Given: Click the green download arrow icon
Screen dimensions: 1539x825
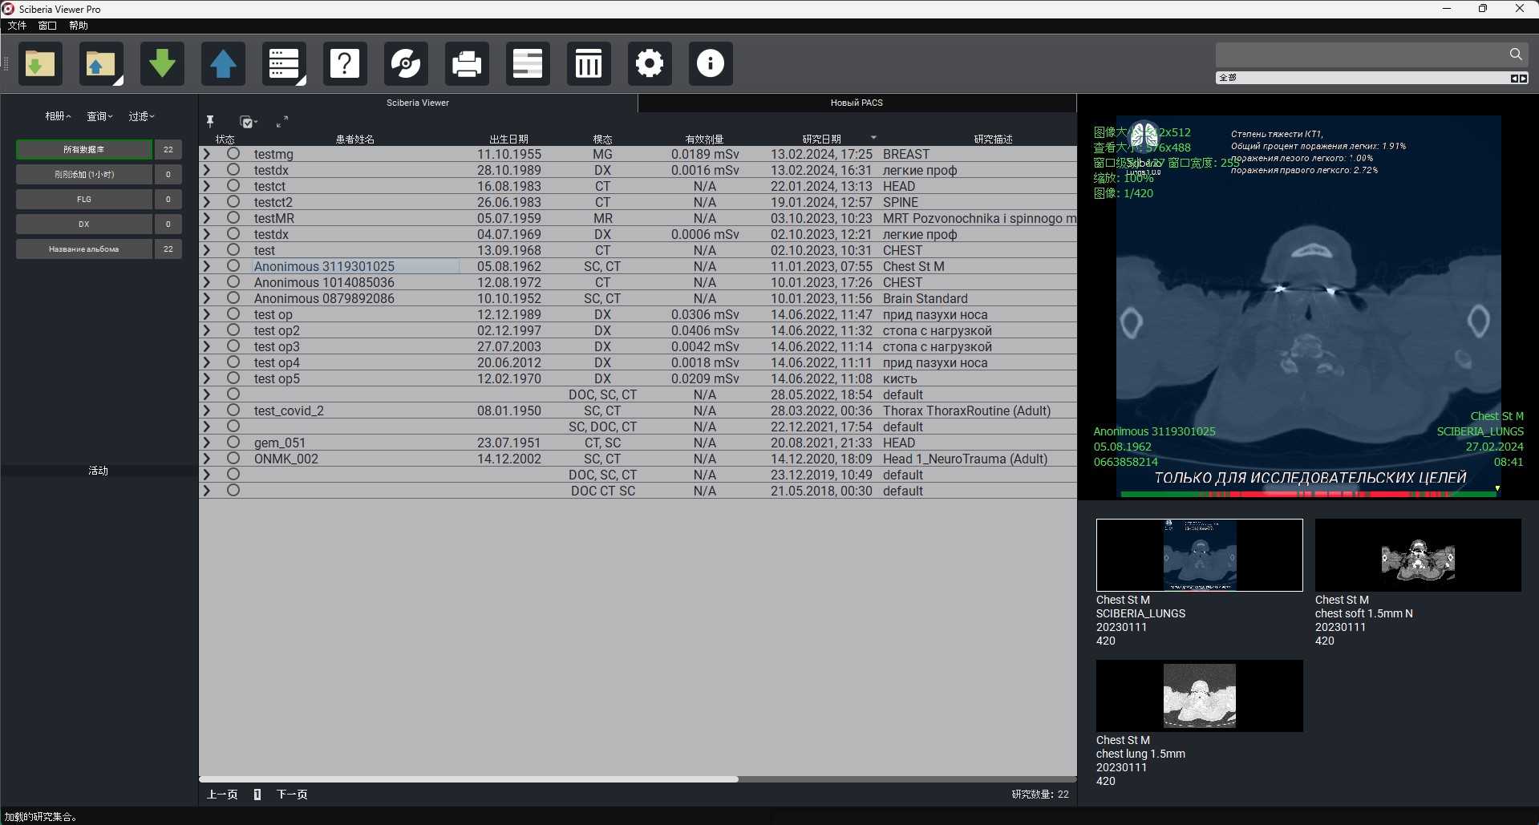Looking at the screenshot, I should tap(162, 63).
